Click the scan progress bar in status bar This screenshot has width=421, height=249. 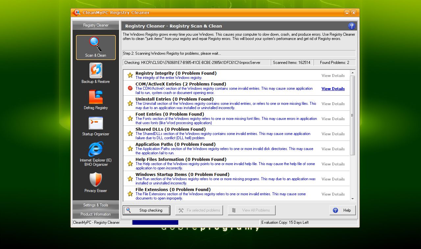coord(196,222)
